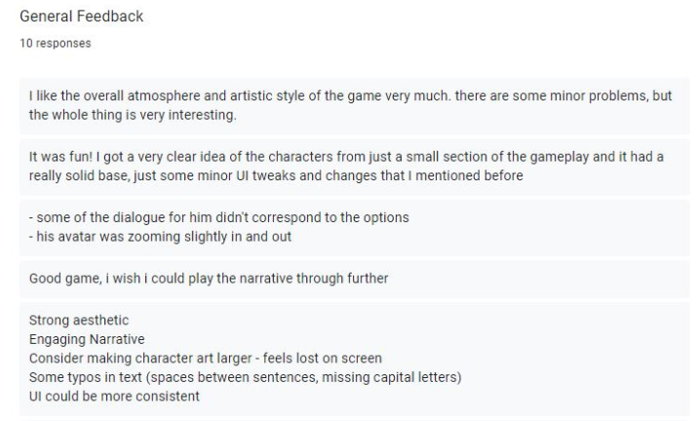Click the avatar zooming in and out line
Image resolution: width=699 pixels, height=421 pixels.
pos(160,237)
